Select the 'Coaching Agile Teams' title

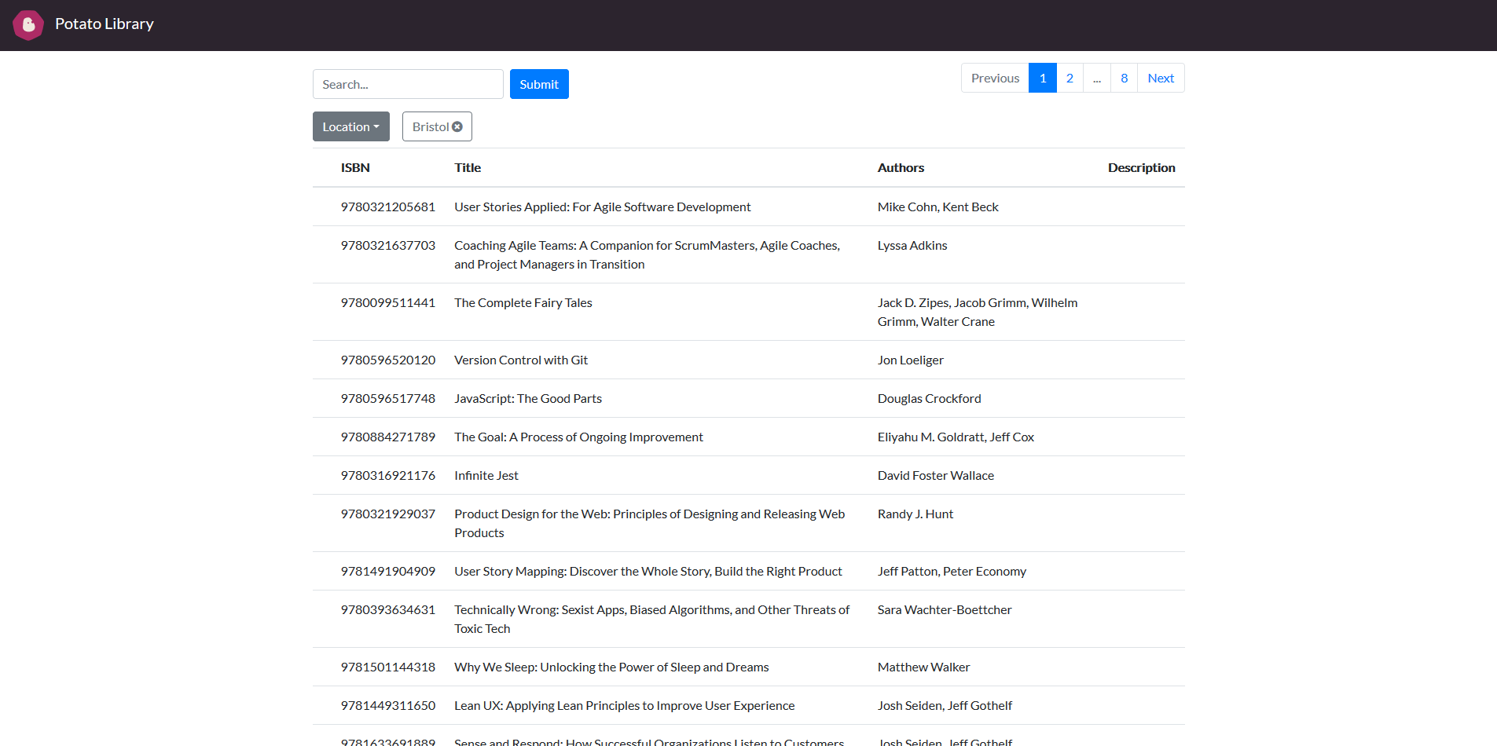[647, 254]
